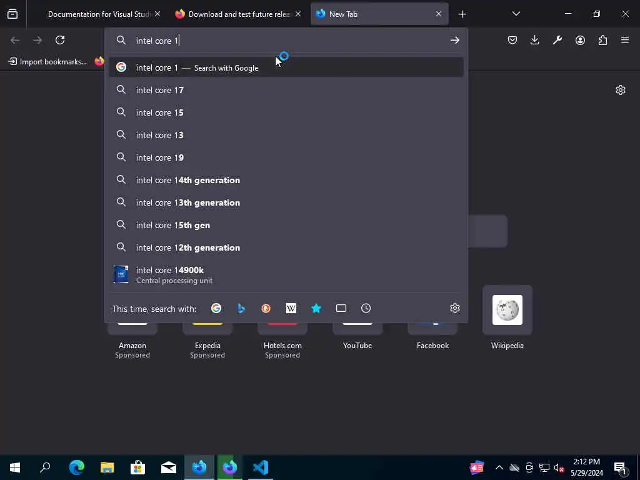Open the Mail app from taskbar

click(x=169, y=467)
